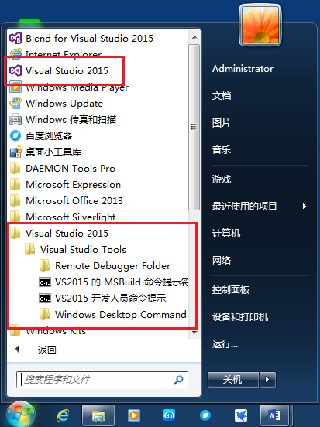The height and width of the screenshot is (427, 320).
Task: Click scrollbar down arrow in programs list
Action: pyautogui.click(x=194, y=332)
